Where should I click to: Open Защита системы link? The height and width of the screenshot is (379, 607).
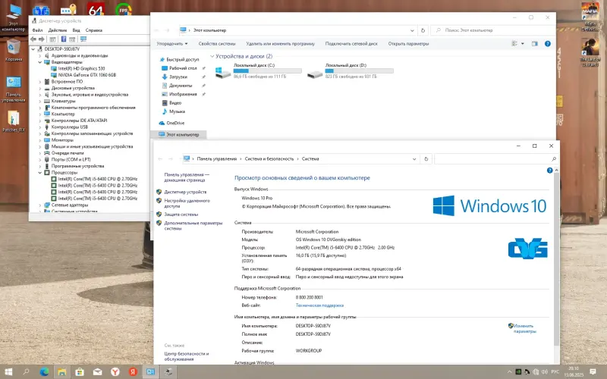pyautogui.click(x=181, y=215)
